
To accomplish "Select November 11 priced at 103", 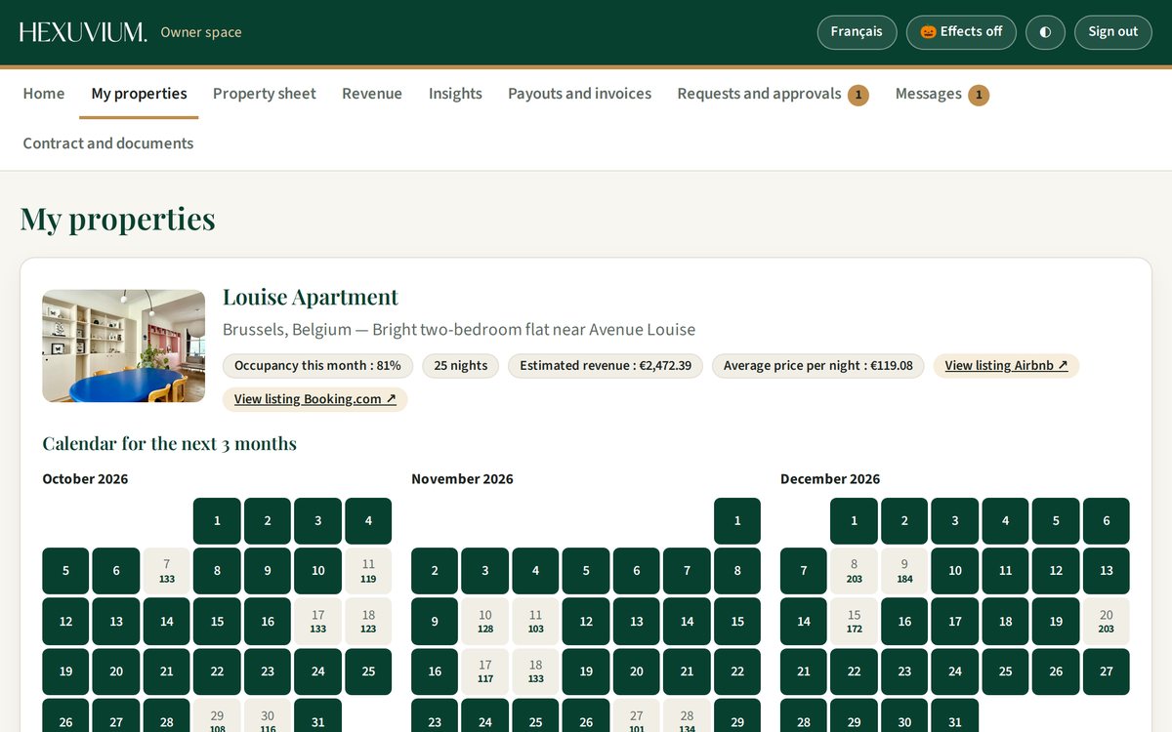I will pyautogui.click(x=535, y=622).
